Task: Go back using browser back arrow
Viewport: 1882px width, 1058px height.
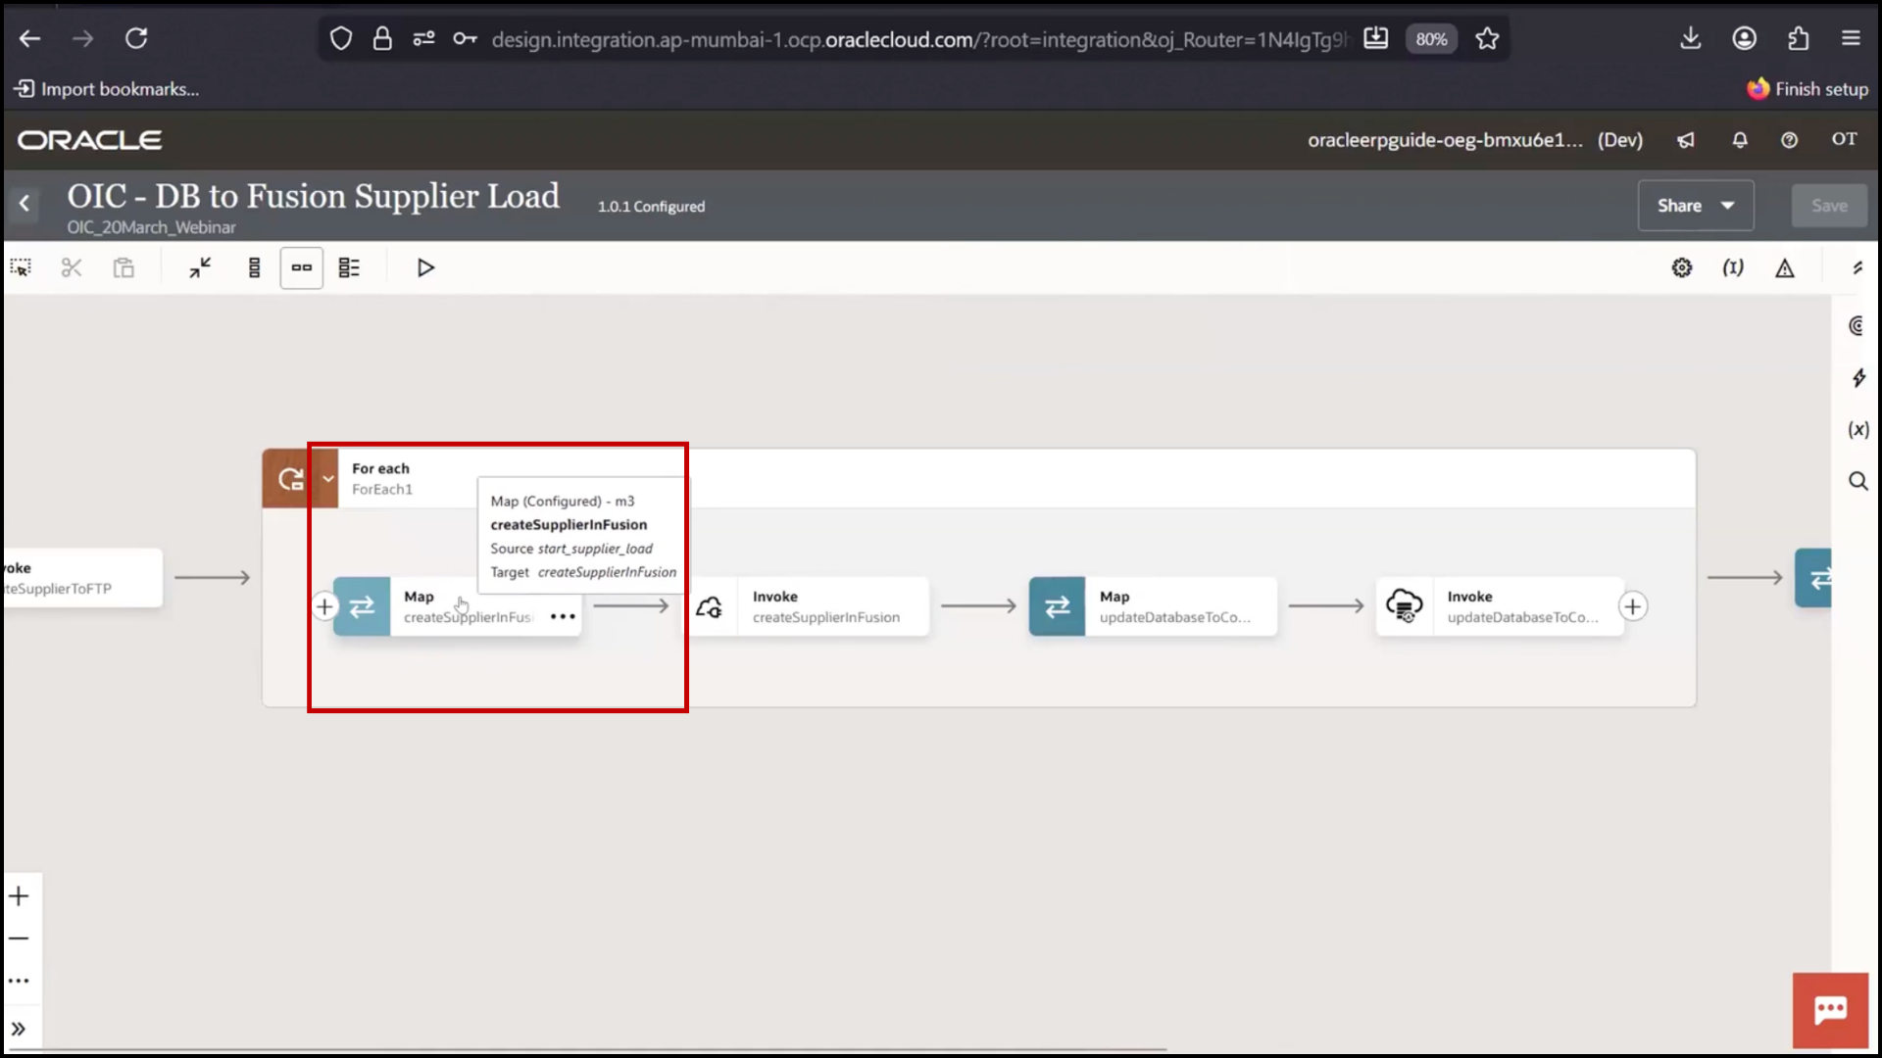Action: [30, 38]
